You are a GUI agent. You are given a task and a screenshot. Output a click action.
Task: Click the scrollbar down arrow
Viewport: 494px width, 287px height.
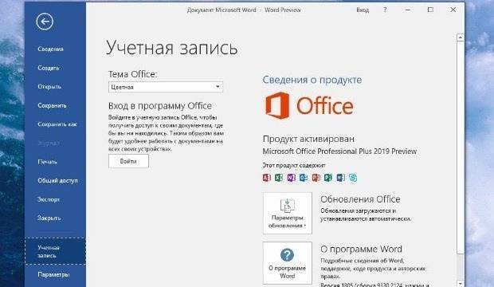point(460,283)
